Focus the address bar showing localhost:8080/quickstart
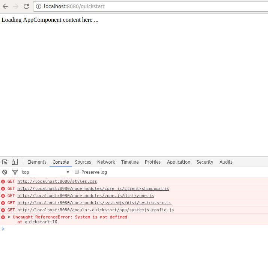The height and width of the screenshot is (268, 268). pyautogui.click(x=151, y=6)
